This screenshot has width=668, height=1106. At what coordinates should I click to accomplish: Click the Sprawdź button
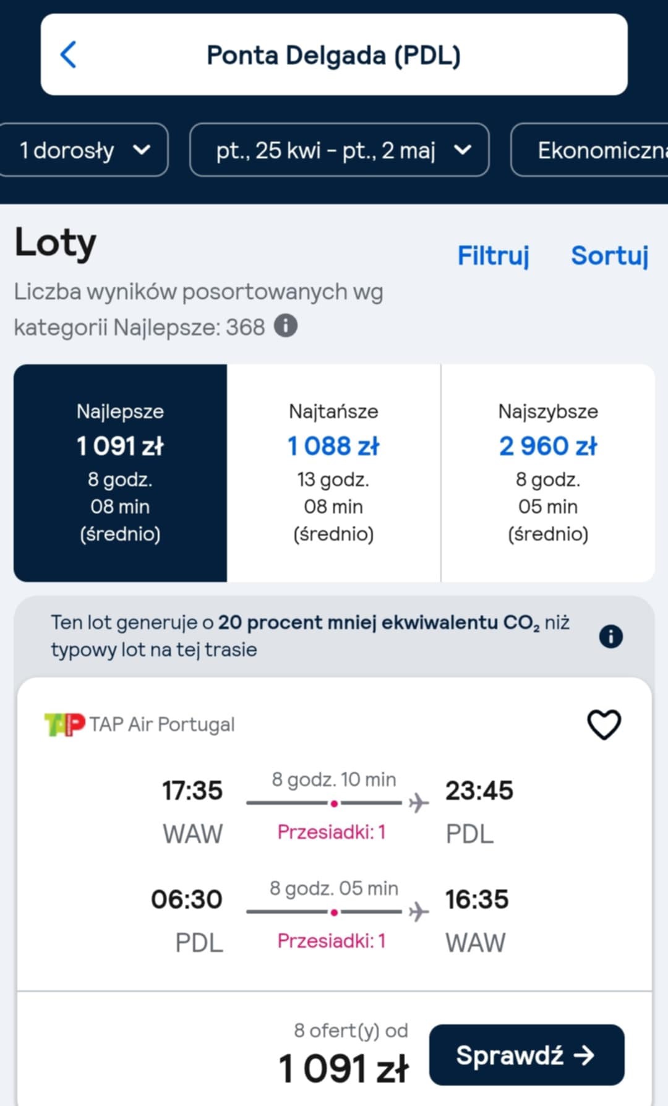pyautogui.click(x=527, y=1055)
